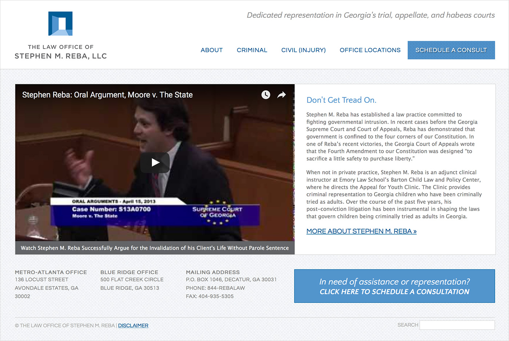
Task: Open the About menu item
Action: coord(212,50)
